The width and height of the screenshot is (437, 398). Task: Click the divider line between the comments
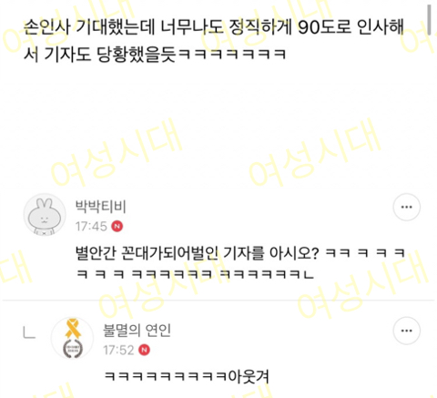click(218, 301)
